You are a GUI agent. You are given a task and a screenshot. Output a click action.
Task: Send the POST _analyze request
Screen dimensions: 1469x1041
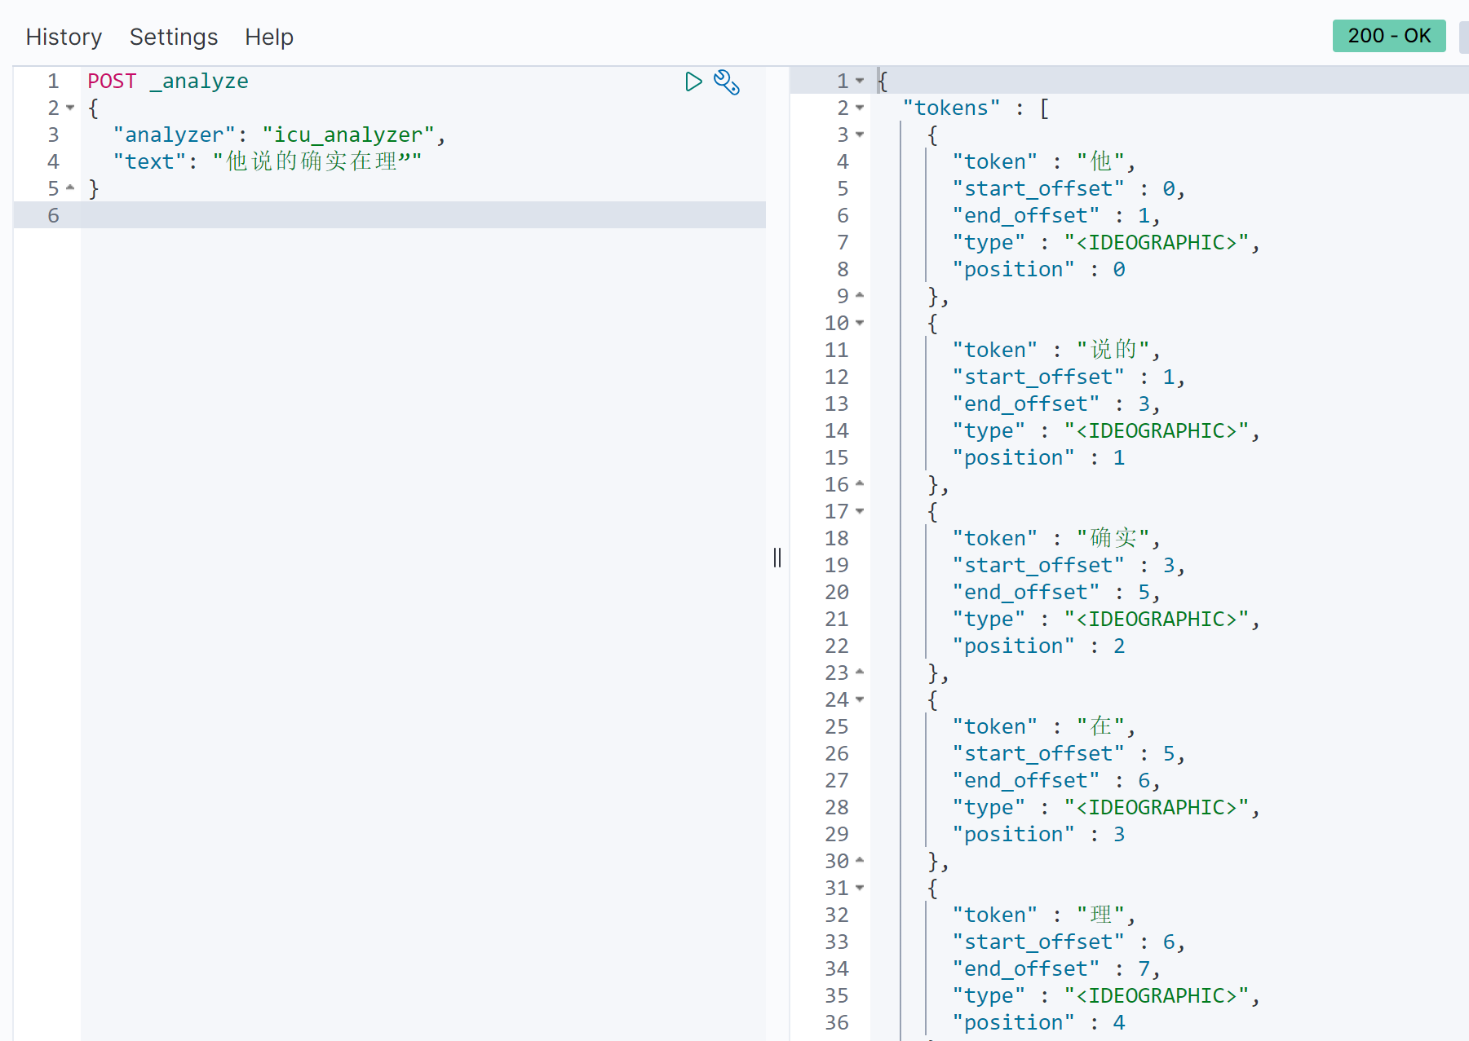coord(693,82)
